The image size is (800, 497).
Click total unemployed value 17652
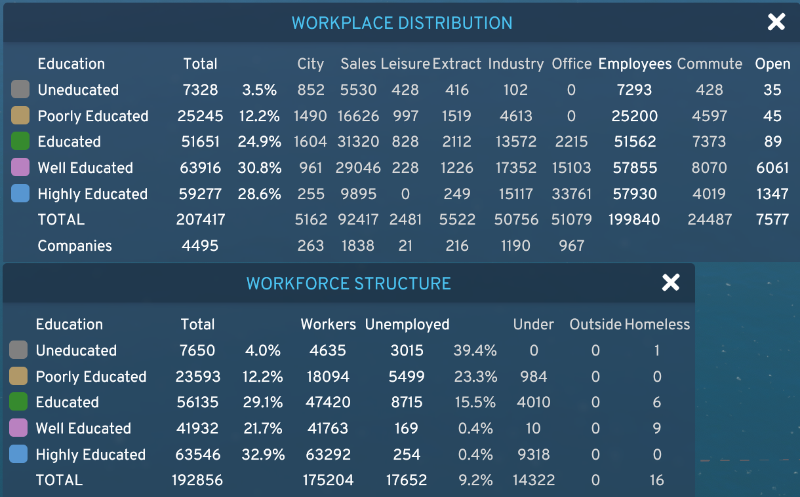coord(407,481)
